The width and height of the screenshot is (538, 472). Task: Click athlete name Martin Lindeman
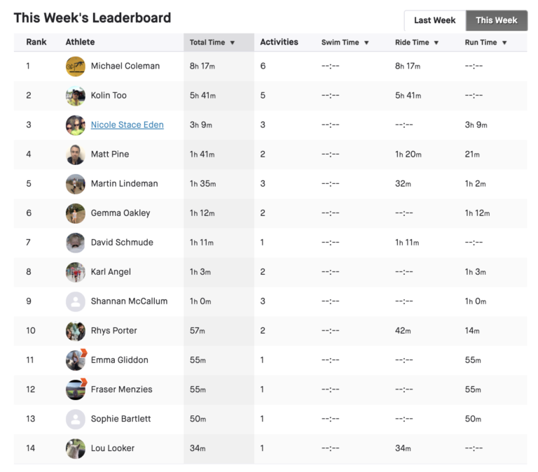pos(124,184)
